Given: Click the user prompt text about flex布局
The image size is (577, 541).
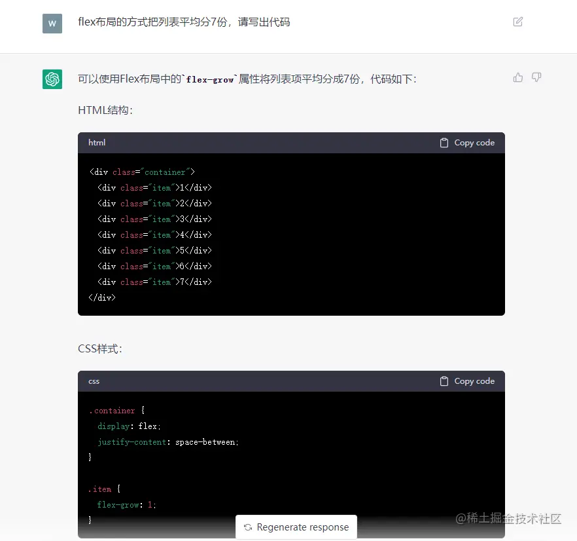Looking at the screenshot, I should (x=184, y=22).
